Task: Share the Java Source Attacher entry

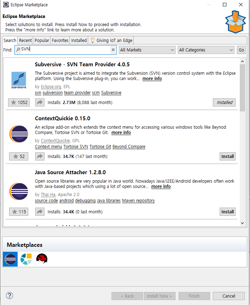Action: (x=40, y=212)
